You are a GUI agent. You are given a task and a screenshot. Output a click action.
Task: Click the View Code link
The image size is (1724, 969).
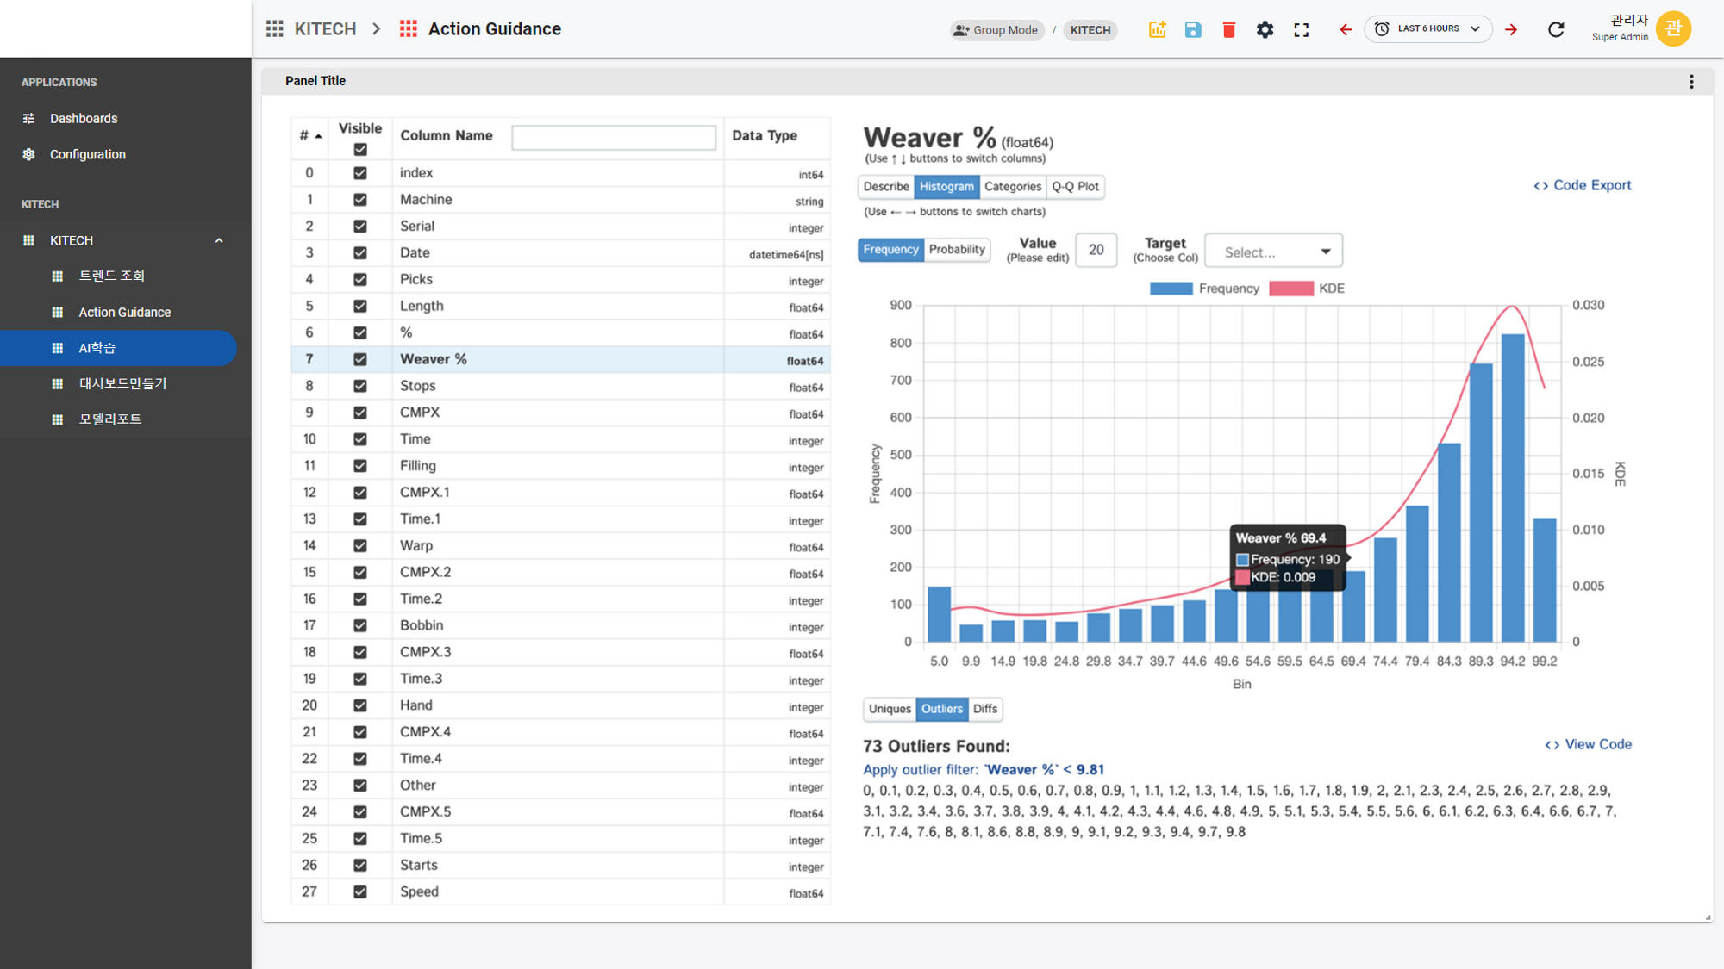click(x=1588, y=744)
